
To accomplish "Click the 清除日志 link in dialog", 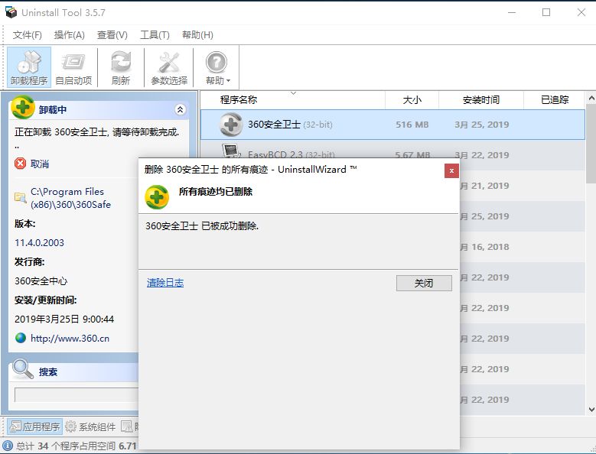I will [165, 283].
